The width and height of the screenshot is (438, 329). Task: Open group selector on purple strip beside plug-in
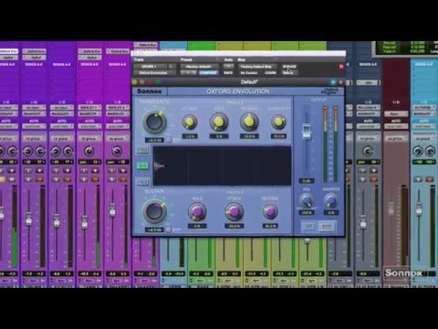117,139
